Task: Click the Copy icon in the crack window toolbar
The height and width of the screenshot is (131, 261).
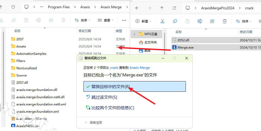Action: coord(175,21)
